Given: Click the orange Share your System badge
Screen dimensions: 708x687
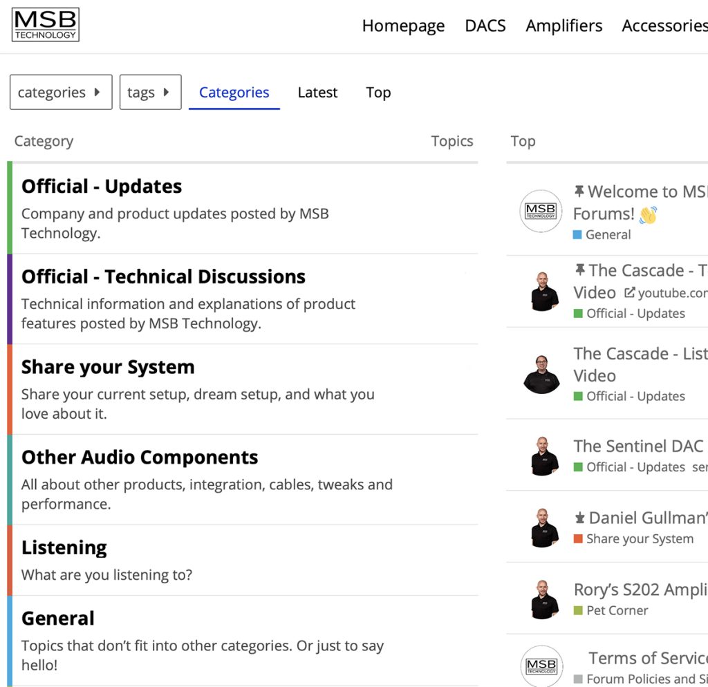Looking at the screenshot, I should pos(633,539).
